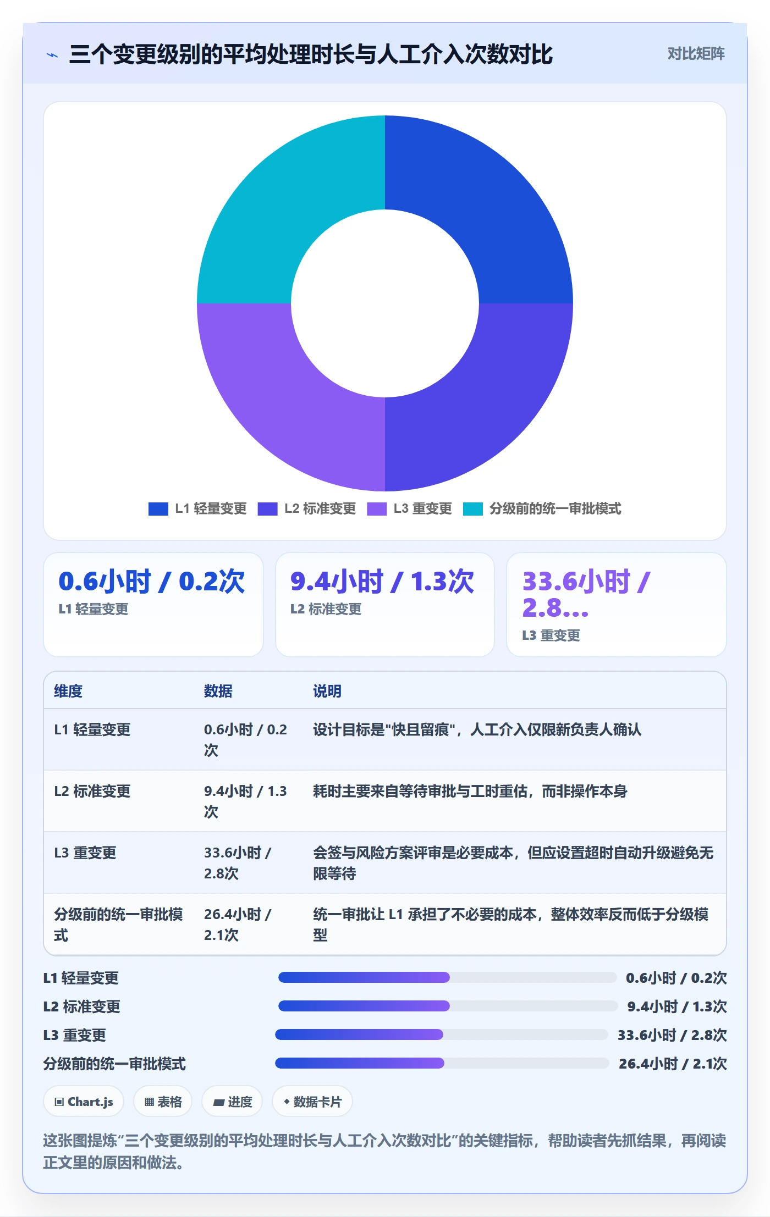
Task: Select the 表格 tag chip
Action: pyautogui.click(x=163, y=1102)
